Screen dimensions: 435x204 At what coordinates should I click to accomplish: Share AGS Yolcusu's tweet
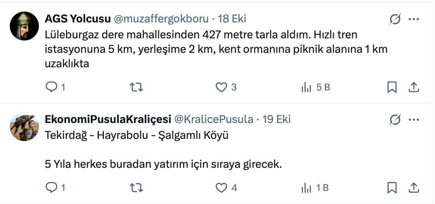coord(414,87)
